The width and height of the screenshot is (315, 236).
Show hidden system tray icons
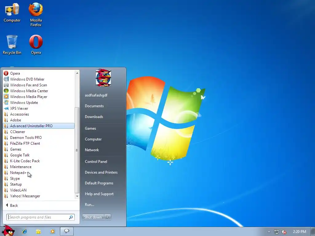[x=269, y=232]
